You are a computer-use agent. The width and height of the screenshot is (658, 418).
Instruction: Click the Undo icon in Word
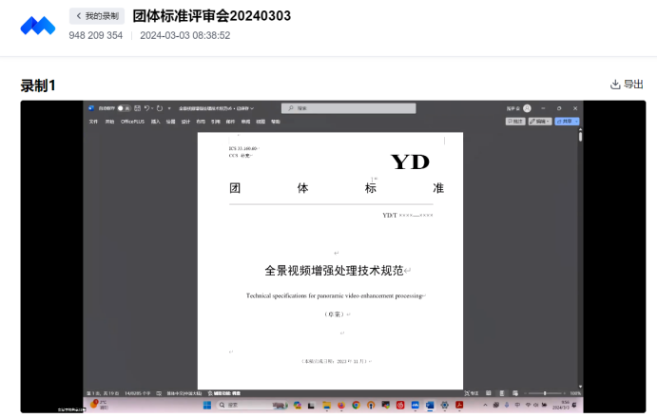147,108
